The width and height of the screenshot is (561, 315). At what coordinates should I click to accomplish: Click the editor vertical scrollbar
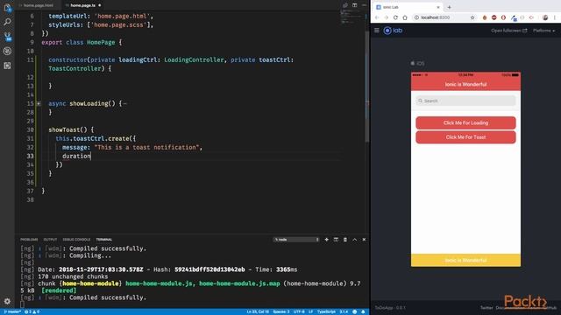(367, 86)
